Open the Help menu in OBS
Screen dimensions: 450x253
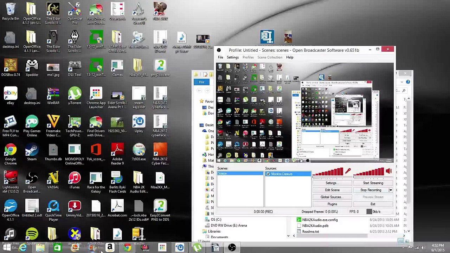tap(290, 57)
